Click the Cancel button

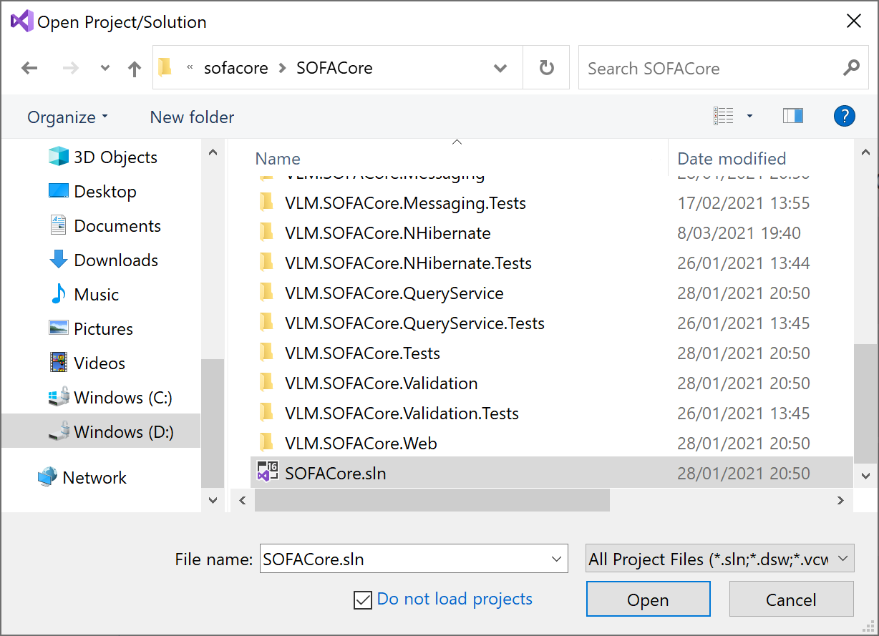click(x=791, y=600)
